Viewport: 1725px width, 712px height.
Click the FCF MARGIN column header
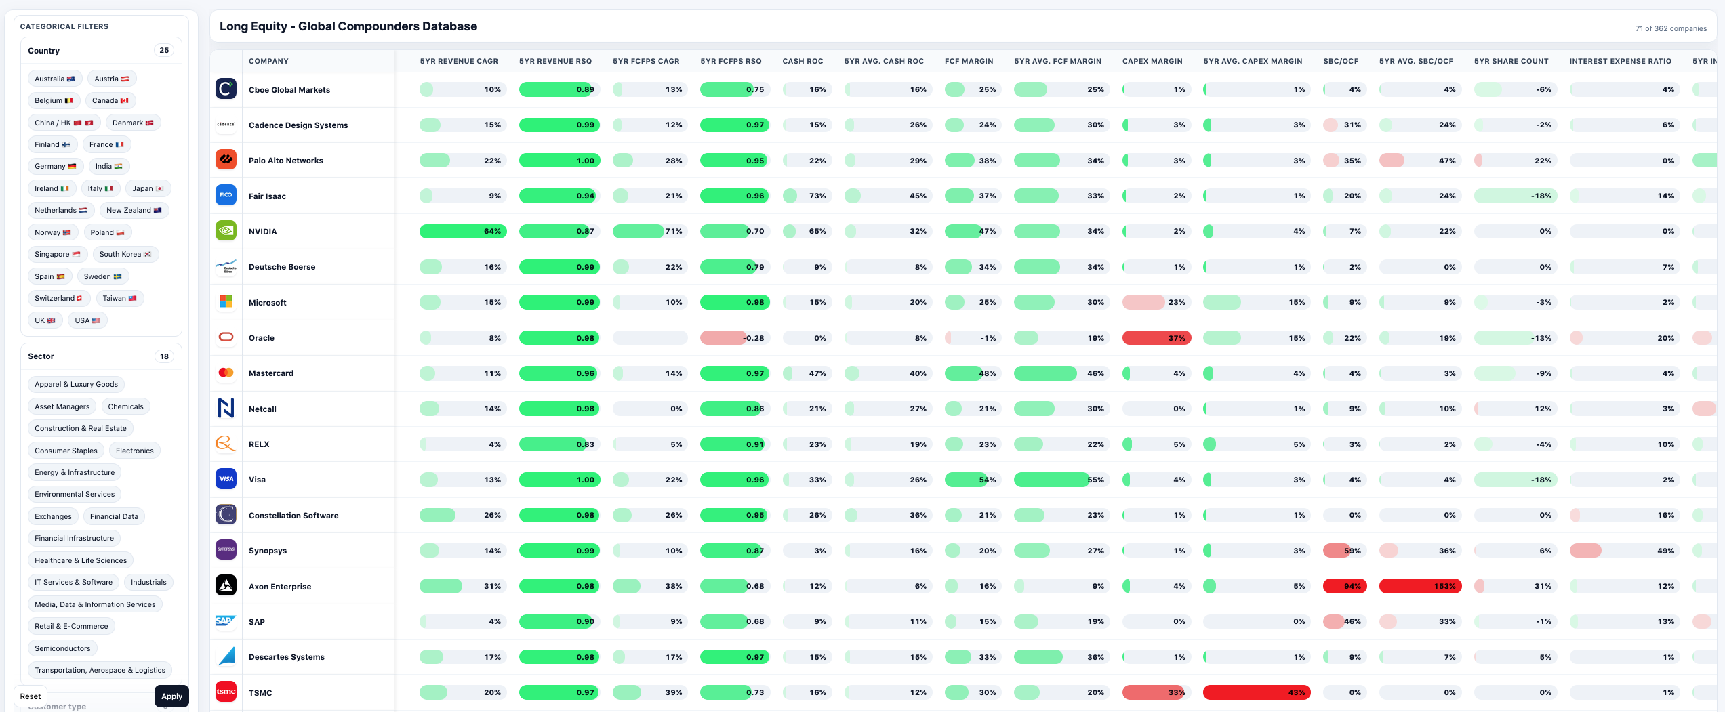[969, 61]
